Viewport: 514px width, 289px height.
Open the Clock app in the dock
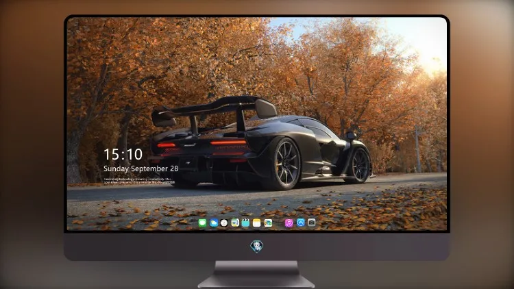point(224,223)
